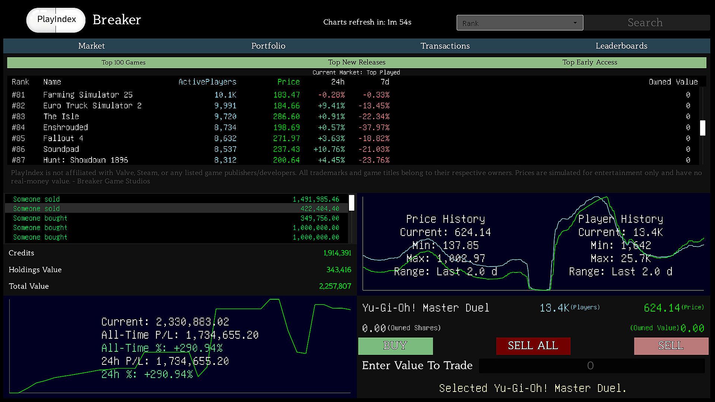The width and height of the screenshot is (715, 402).
Task: Sort by the ActivePlayers column header
Action: click(x=207, y=82)
